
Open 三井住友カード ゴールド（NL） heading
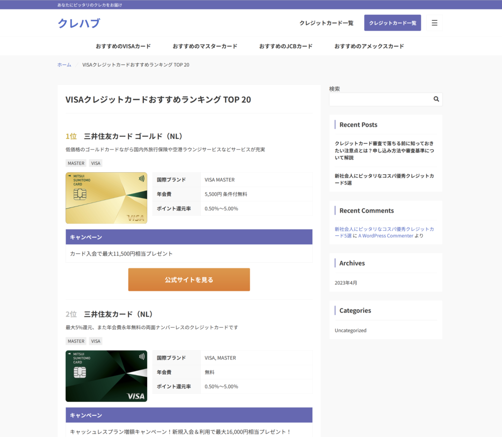click(x=133, y=136)
